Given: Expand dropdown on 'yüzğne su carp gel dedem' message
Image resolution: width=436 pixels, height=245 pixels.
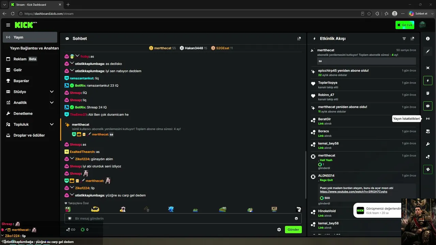Looking at the screenshot, I should point(72,195).
